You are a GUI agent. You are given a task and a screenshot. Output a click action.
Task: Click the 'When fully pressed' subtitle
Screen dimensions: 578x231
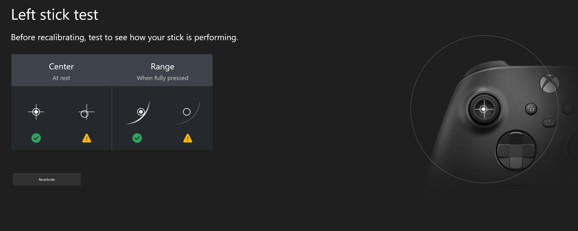point(163,78)
